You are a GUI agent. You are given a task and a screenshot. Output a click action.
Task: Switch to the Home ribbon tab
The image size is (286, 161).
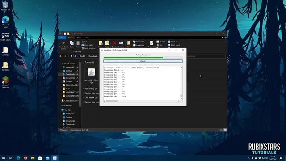[x=71, y=38]
